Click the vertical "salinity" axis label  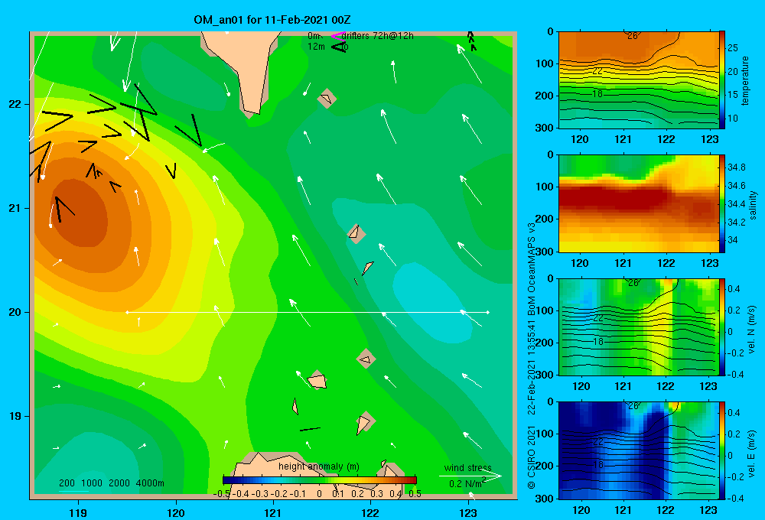point(753,205)
